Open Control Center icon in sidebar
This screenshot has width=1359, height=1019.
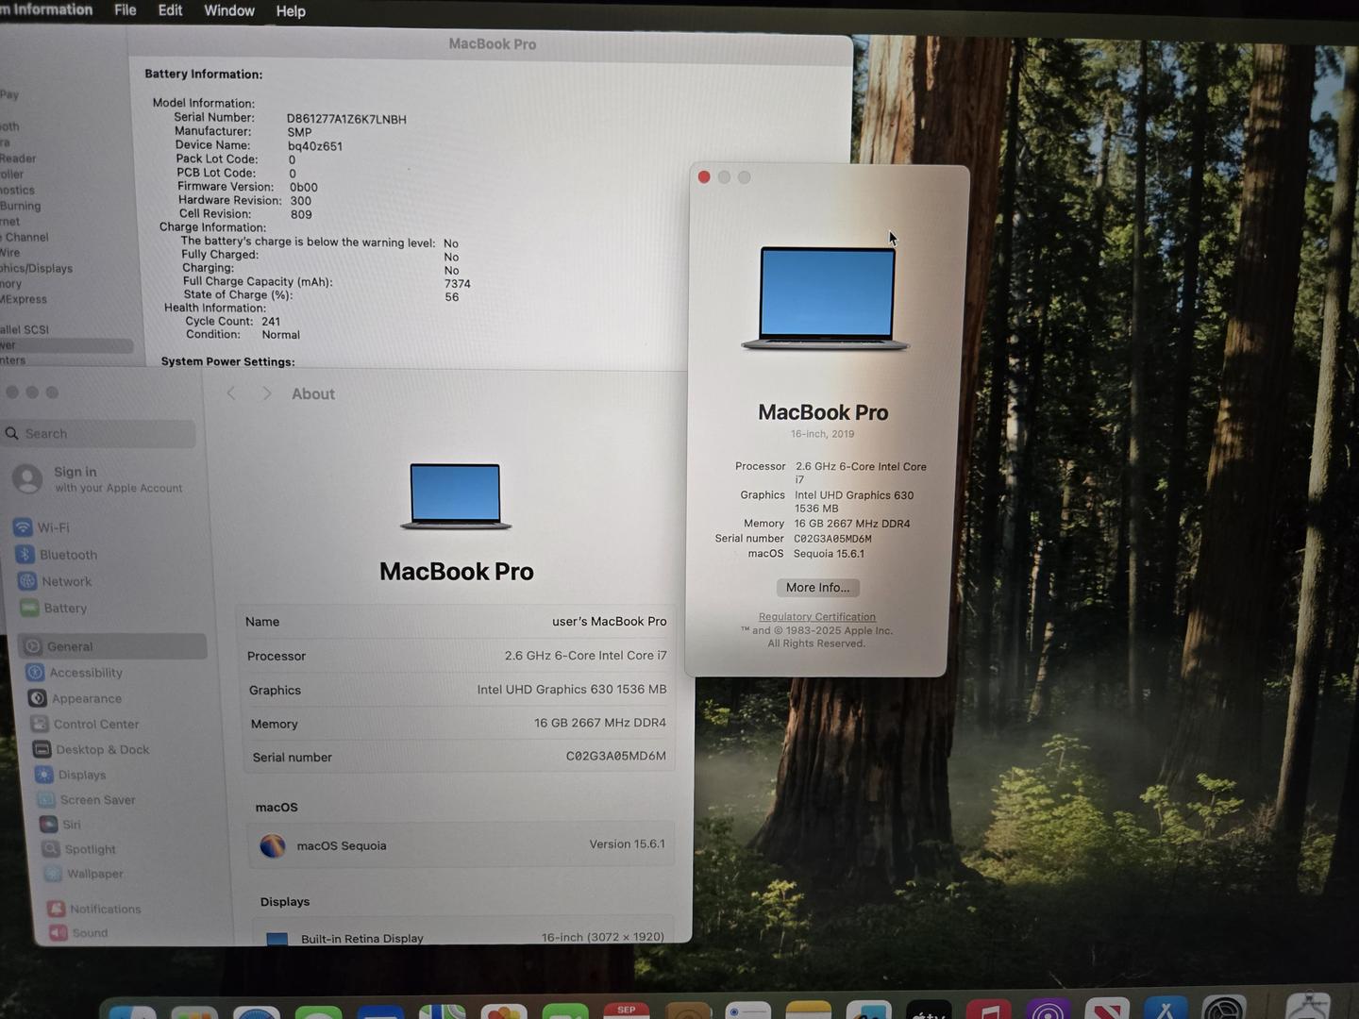click(40, 724)
